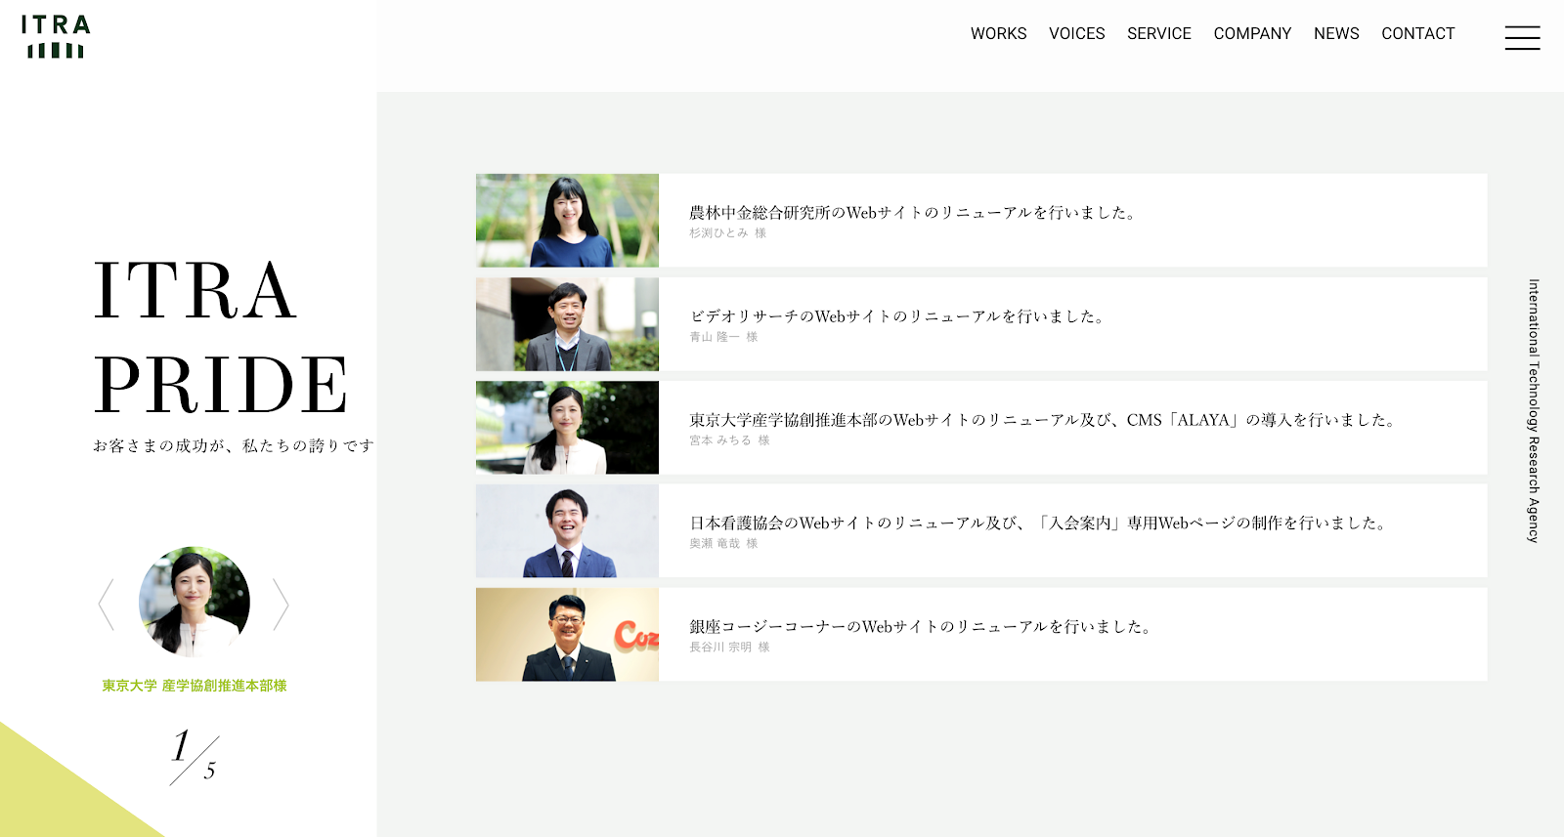This screenshot has width=1564, height=837.
Task: Click the ITRA PRIDE heading
Action: (221, 337)
